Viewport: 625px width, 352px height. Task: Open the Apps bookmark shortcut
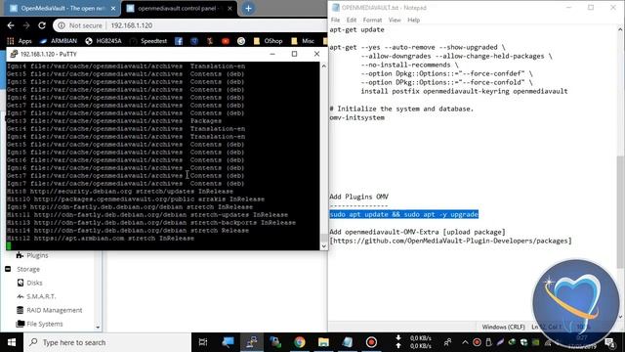click(x=20, y=41)
